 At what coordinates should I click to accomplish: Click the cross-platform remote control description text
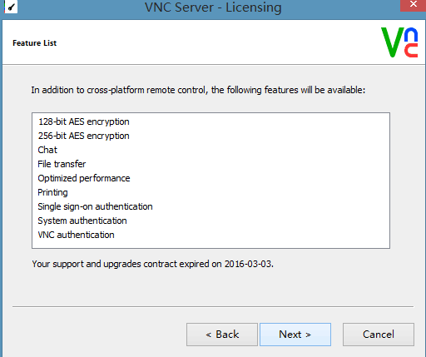click(198, 90)
